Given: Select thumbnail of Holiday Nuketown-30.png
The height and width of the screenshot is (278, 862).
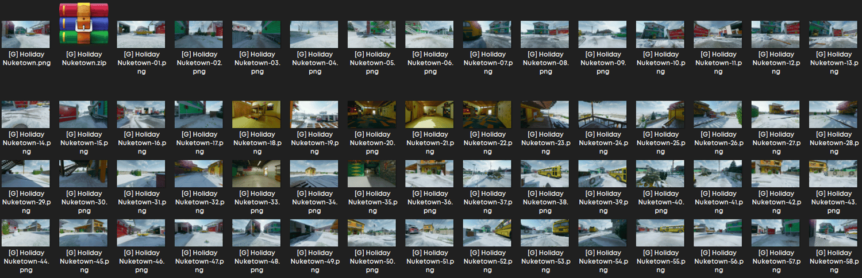Looking at the screenshot, I should (x=83, y=173).
